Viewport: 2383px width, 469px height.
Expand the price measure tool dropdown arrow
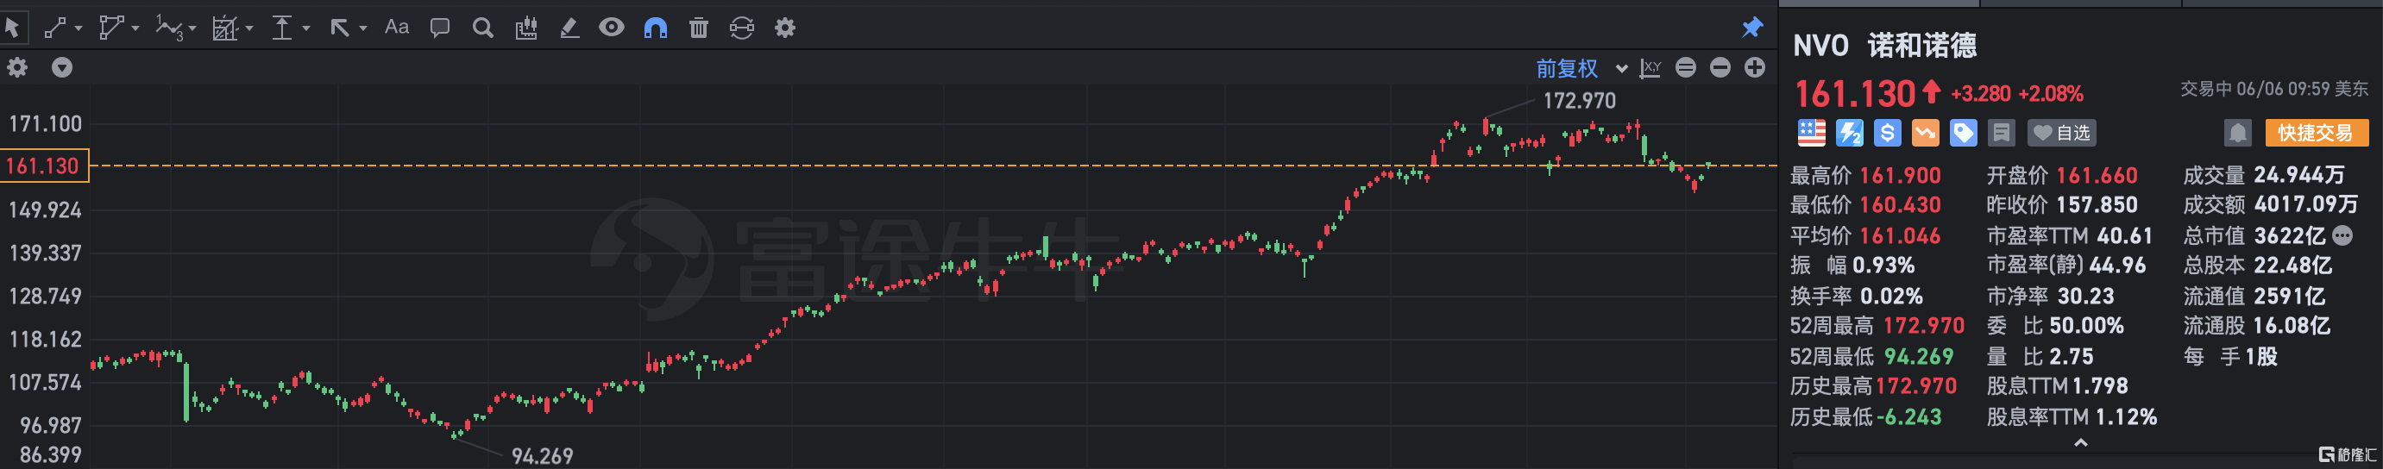click(306, 28)
